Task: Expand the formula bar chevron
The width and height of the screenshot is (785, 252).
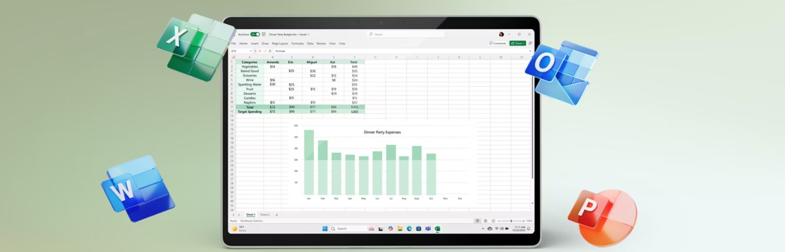Action: (530, 51)
